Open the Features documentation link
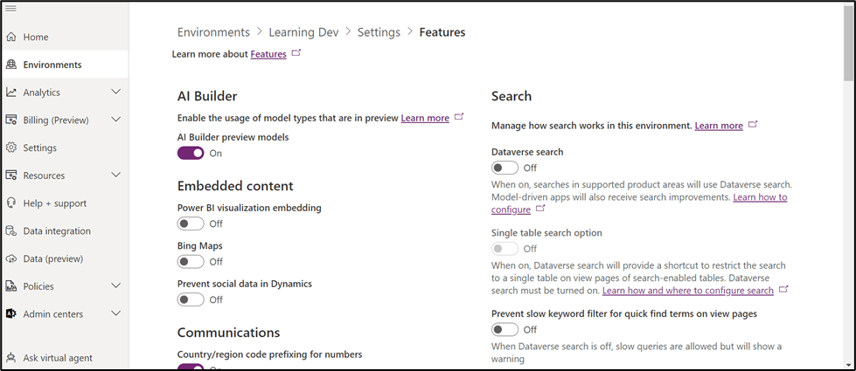This screenshot has height=371, width=856. click(268, 54)
